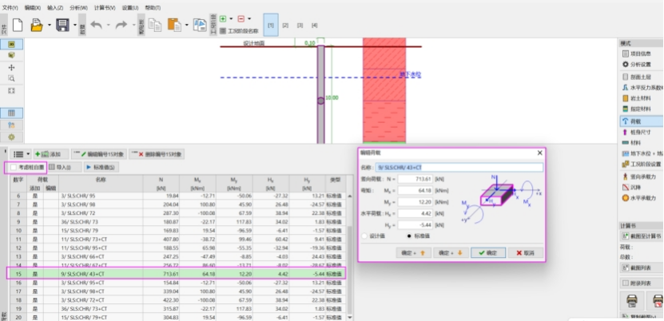Open 分析设置 in the mode panel
This screenshot has width=664, height=321.
point(640,64)
